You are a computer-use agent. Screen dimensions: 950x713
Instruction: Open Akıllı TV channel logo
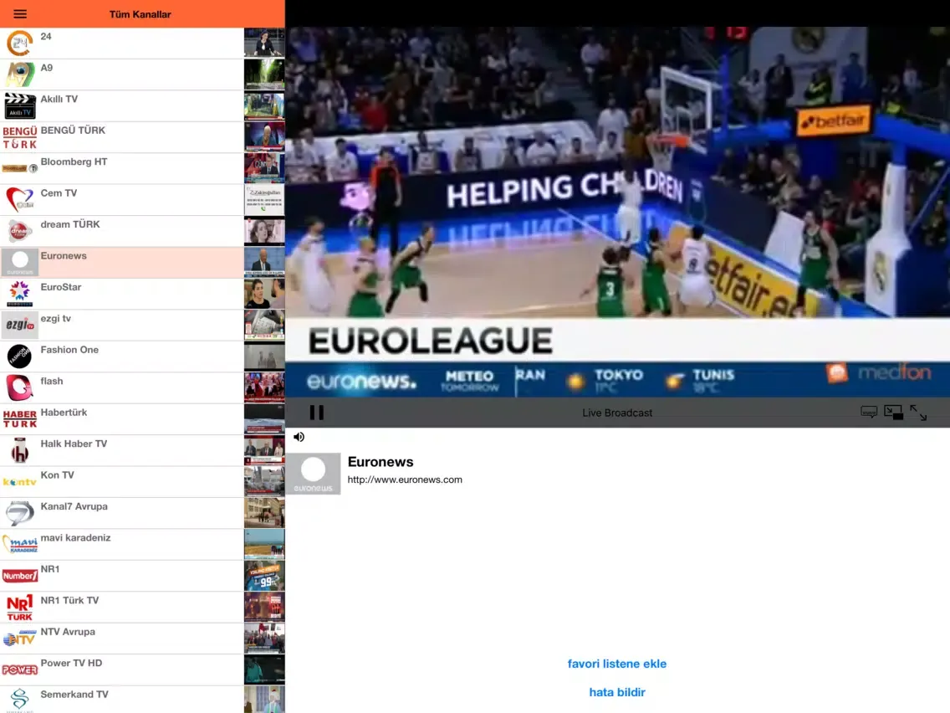(20, 106)
